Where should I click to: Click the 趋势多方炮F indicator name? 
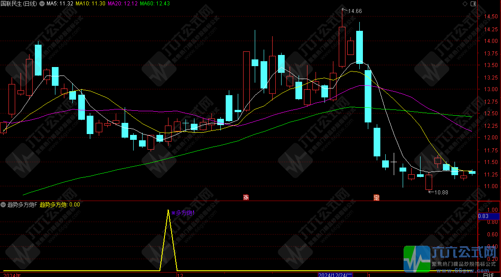pyautogui.click(x=21, y=205)
